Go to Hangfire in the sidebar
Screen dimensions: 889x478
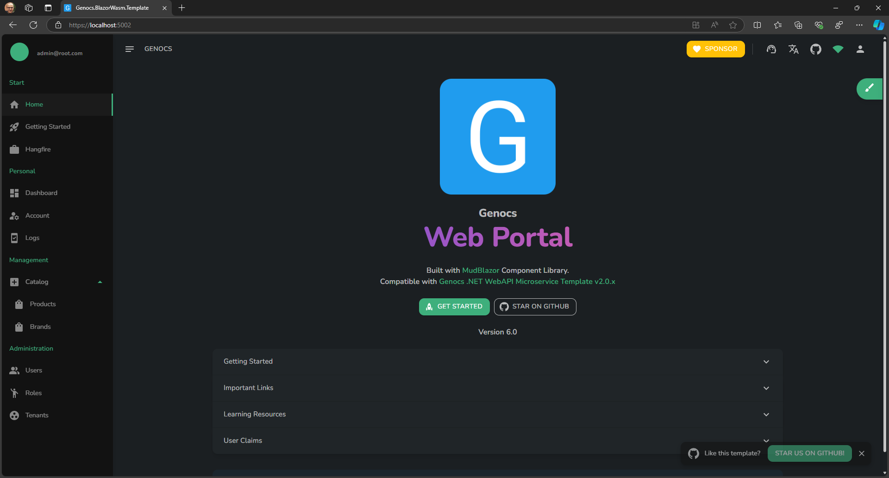(x=38, y=150)
